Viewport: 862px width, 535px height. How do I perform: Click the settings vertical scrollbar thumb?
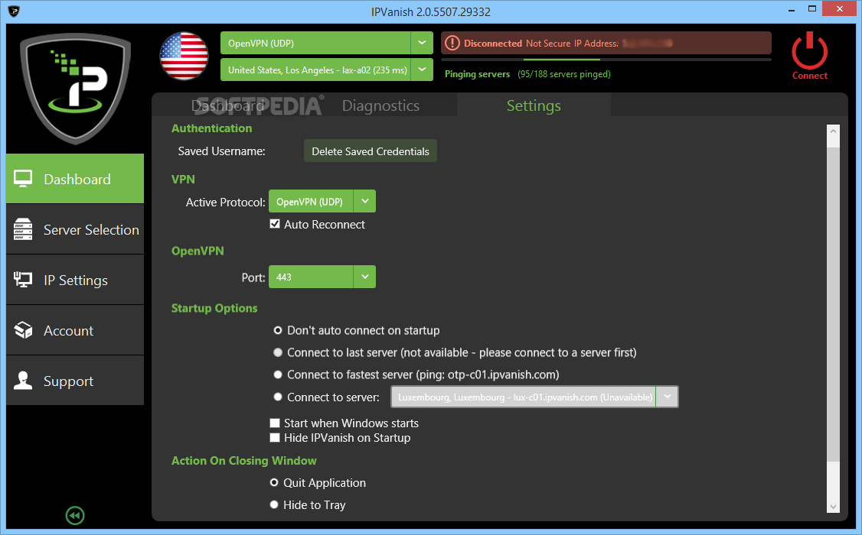834,304
